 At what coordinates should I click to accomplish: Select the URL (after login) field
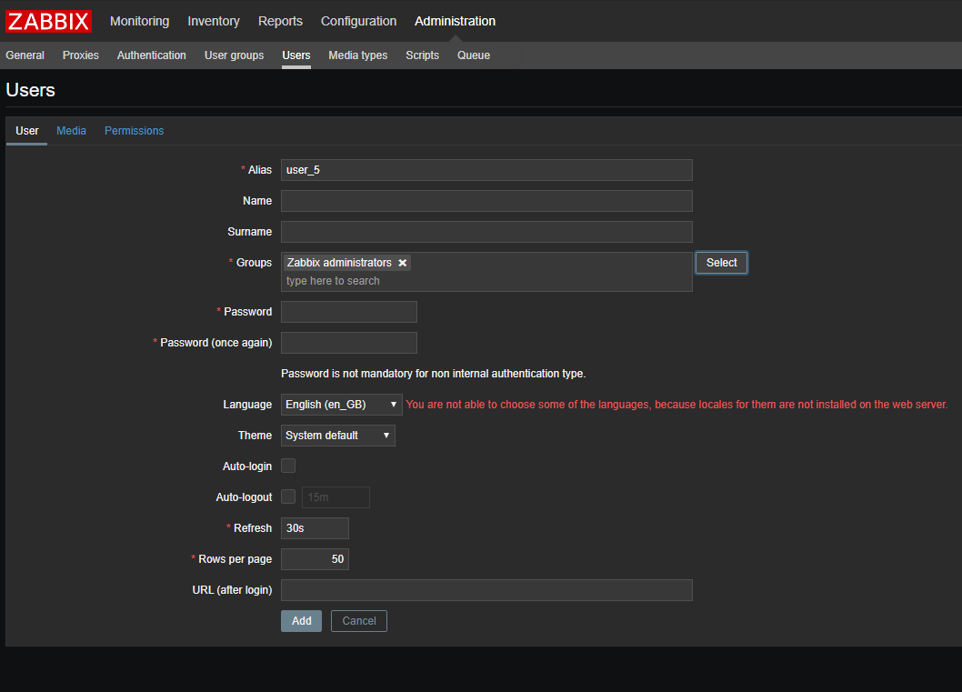[x=486, y=590]
